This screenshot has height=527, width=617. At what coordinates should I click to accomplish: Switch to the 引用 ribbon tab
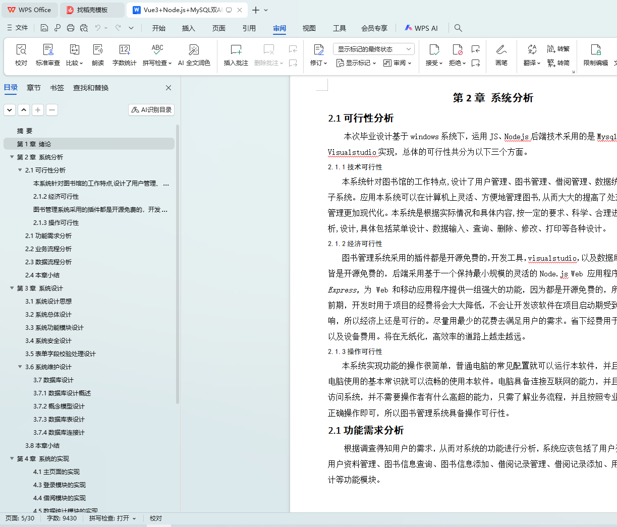coord(249,28)
